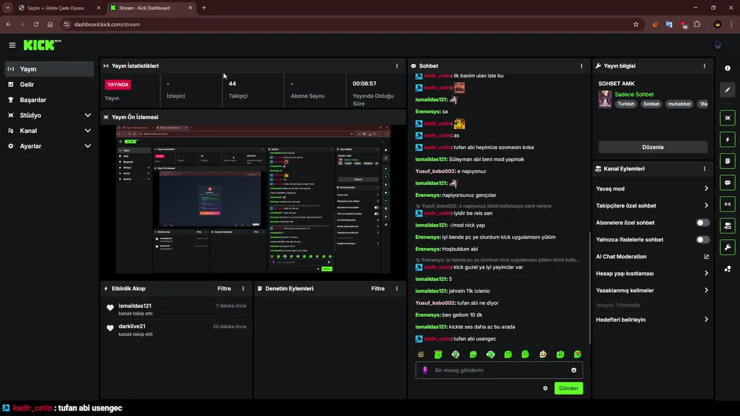Open Chrome extensions puzzle icon

click(697, 24)
